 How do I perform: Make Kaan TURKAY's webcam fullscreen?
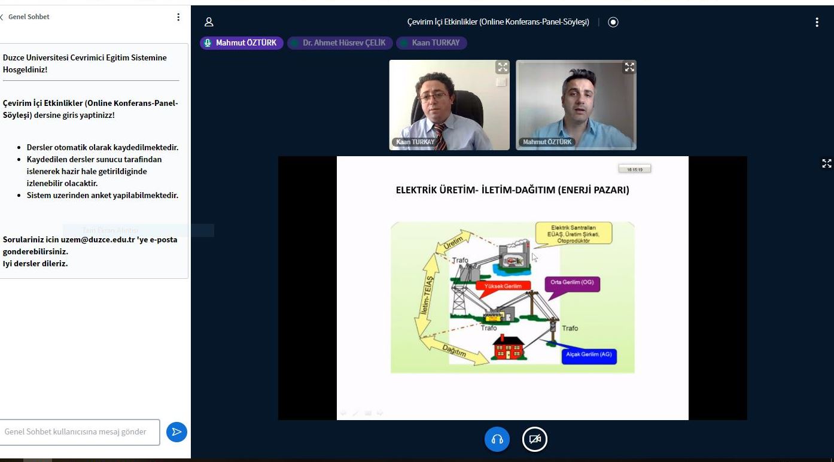(502, 67)
